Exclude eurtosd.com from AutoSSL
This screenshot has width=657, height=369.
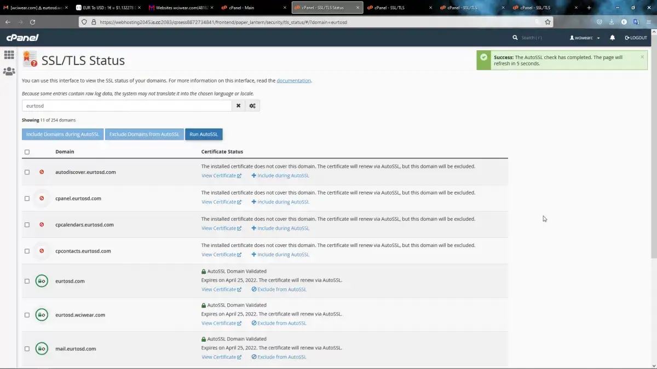[x=279, y=289]
